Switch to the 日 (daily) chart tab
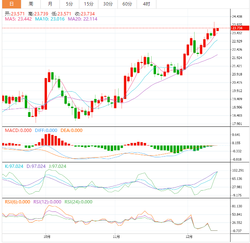Screen dimensions: 250x243 click(11, 4)
